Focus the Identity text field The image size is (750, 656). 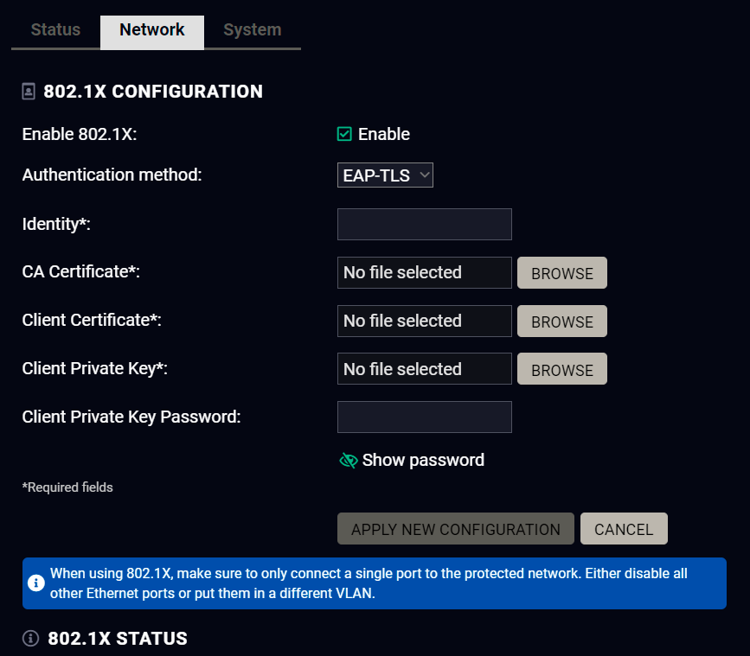coord(424,225)
